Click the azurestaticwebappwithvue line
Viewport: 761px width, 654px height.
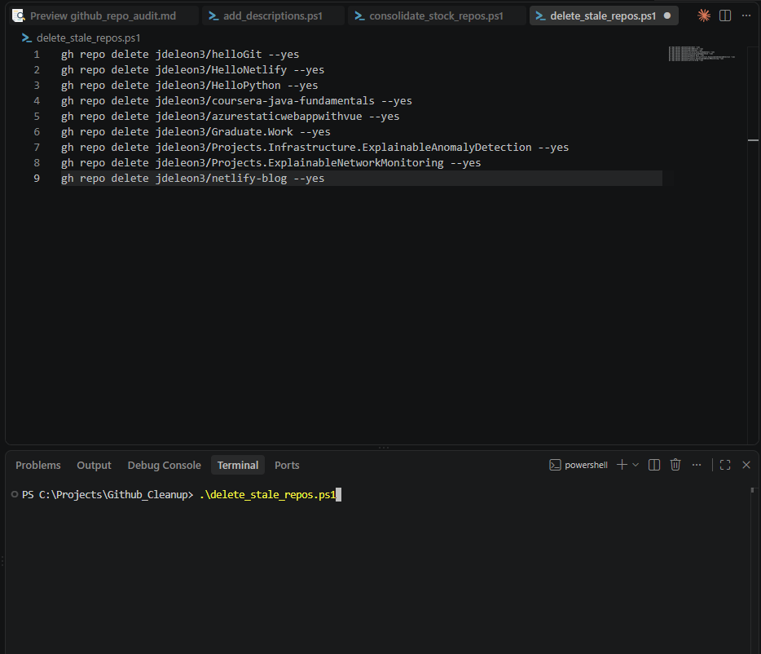pyautogui.click(x=230, y=117)
